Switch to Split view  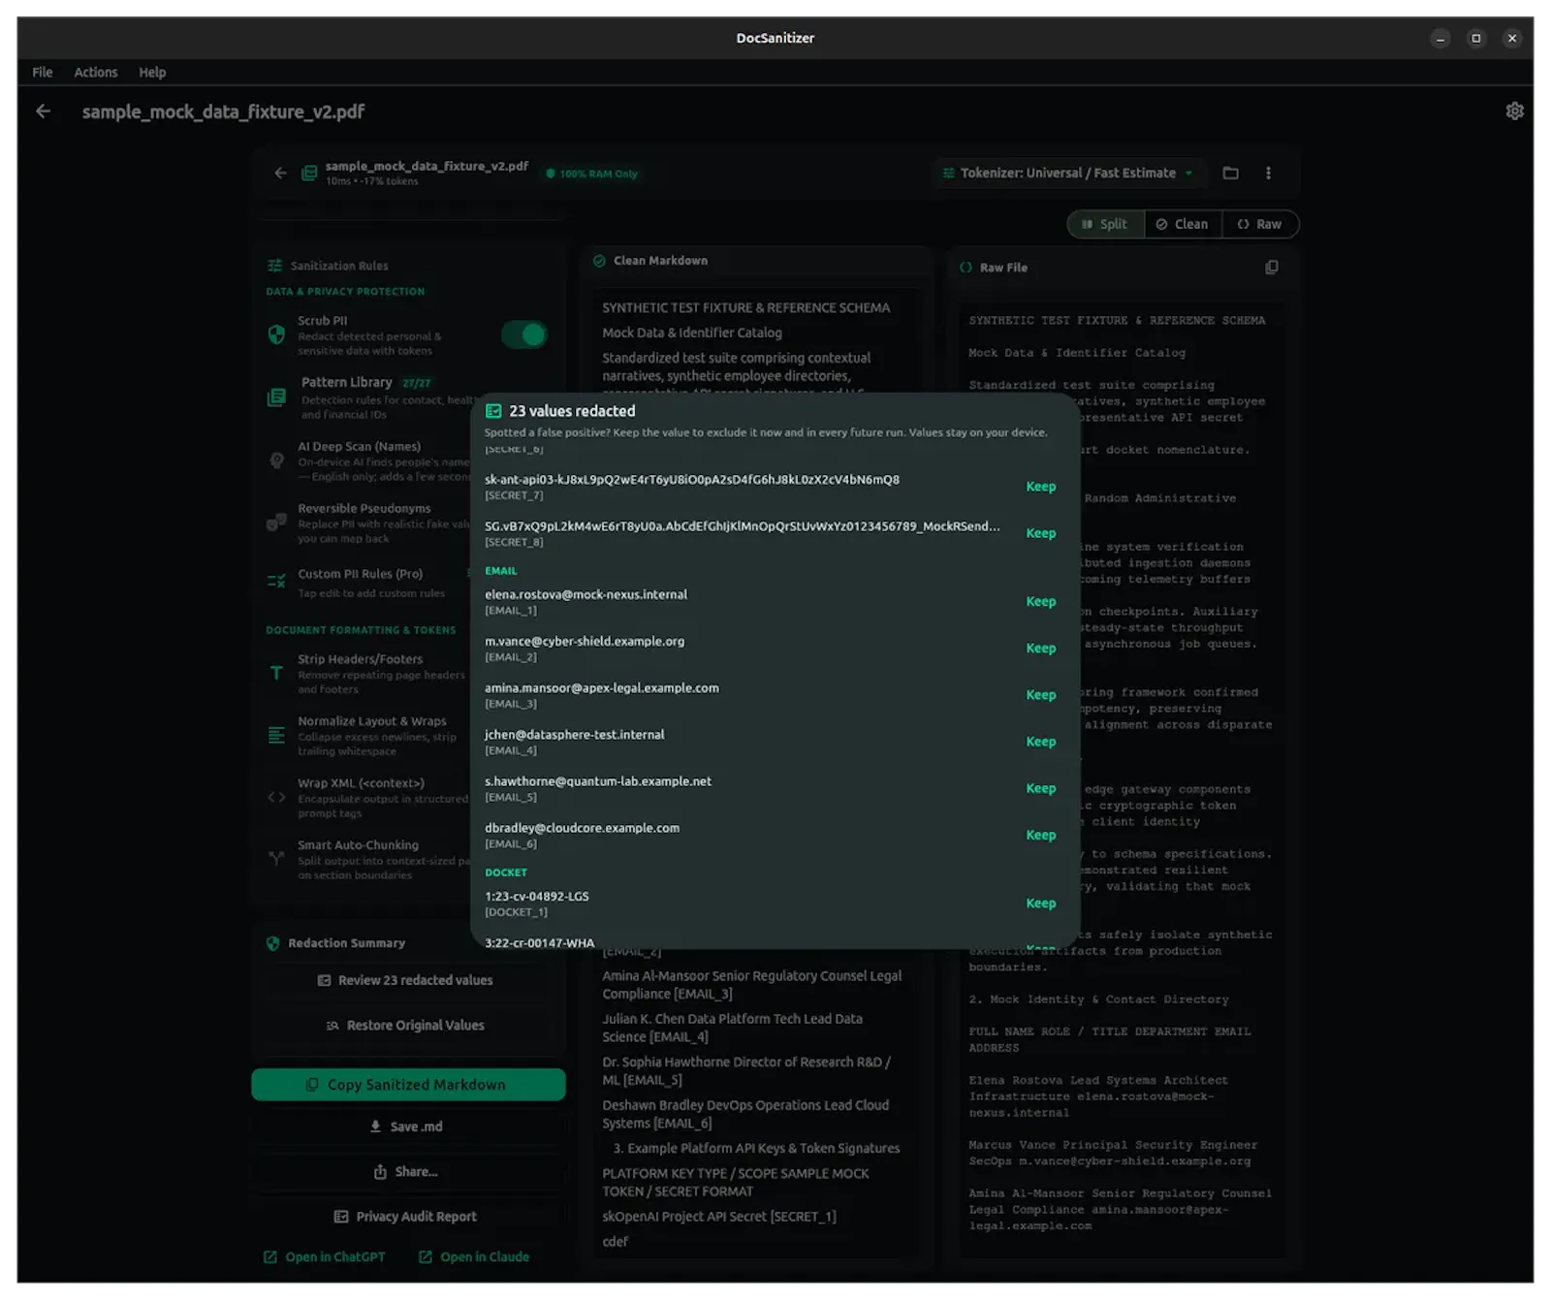1105,224
